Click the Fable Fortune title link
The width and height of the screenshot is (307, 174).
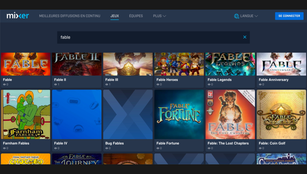pyautogui.click(x=168, y=143)
